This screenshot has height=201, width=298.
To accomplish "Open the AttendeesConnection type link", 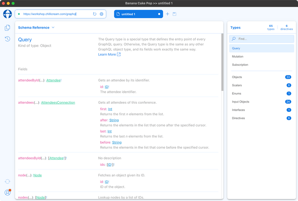I will (58, 103).
